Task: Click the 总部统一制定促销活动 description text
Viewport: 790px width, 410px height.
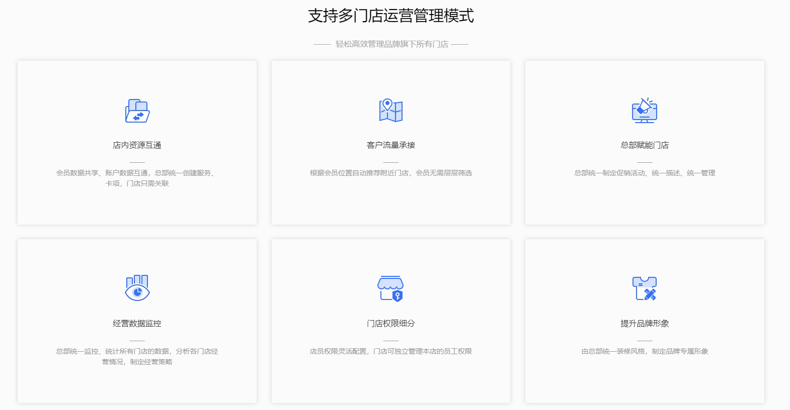Action: [x=645, y=173]
